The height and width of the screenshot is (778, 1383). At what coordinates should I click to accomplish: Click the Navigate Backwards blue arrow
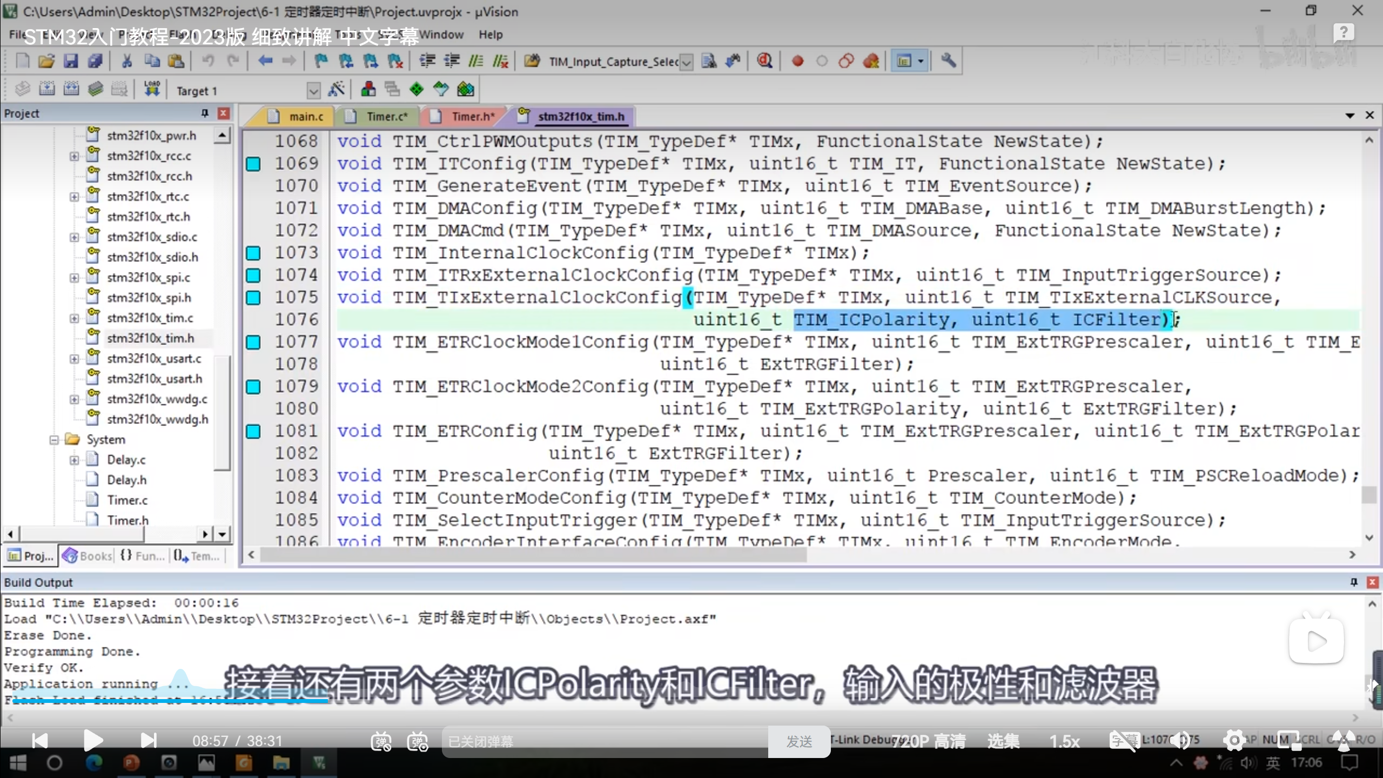(x=265, y=61)
